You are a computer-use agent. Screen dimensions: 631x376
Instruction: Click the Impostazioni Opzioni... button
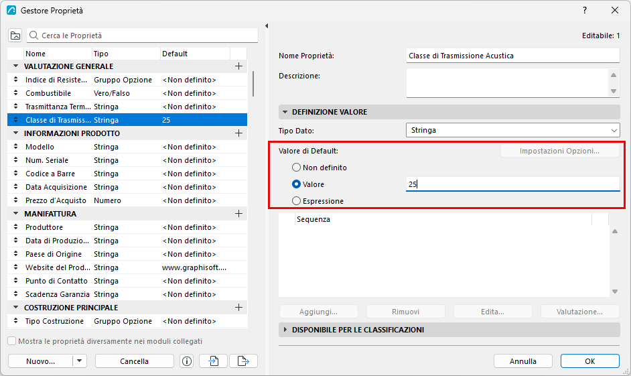pos(559,151)
